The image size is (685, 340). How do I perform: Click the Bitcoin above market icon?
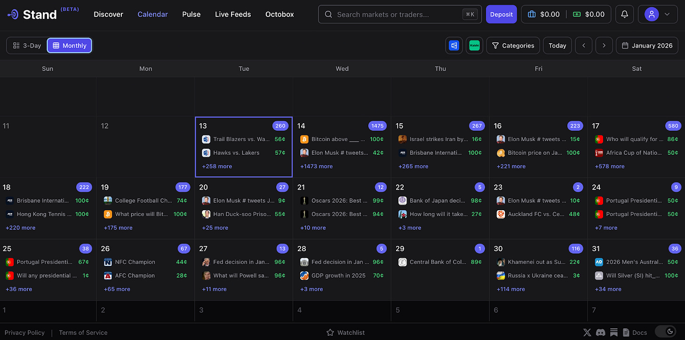click(304, 139)
